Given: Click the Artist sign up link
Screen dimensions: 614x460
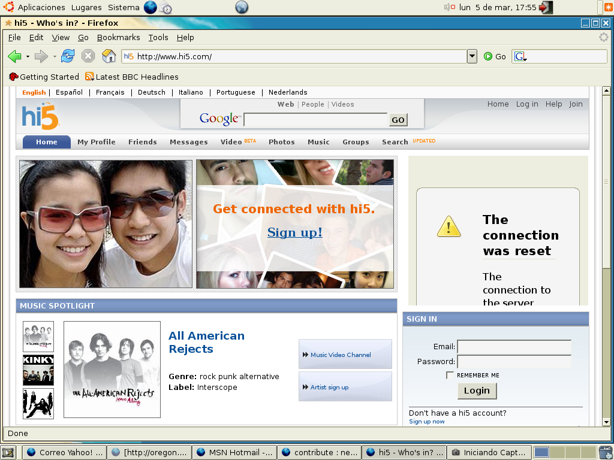Looking at the screenshot, I should coord(329,388).
